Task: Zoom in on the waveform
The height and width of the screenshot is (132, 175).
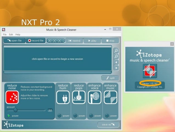Action: tap(116, 51)
